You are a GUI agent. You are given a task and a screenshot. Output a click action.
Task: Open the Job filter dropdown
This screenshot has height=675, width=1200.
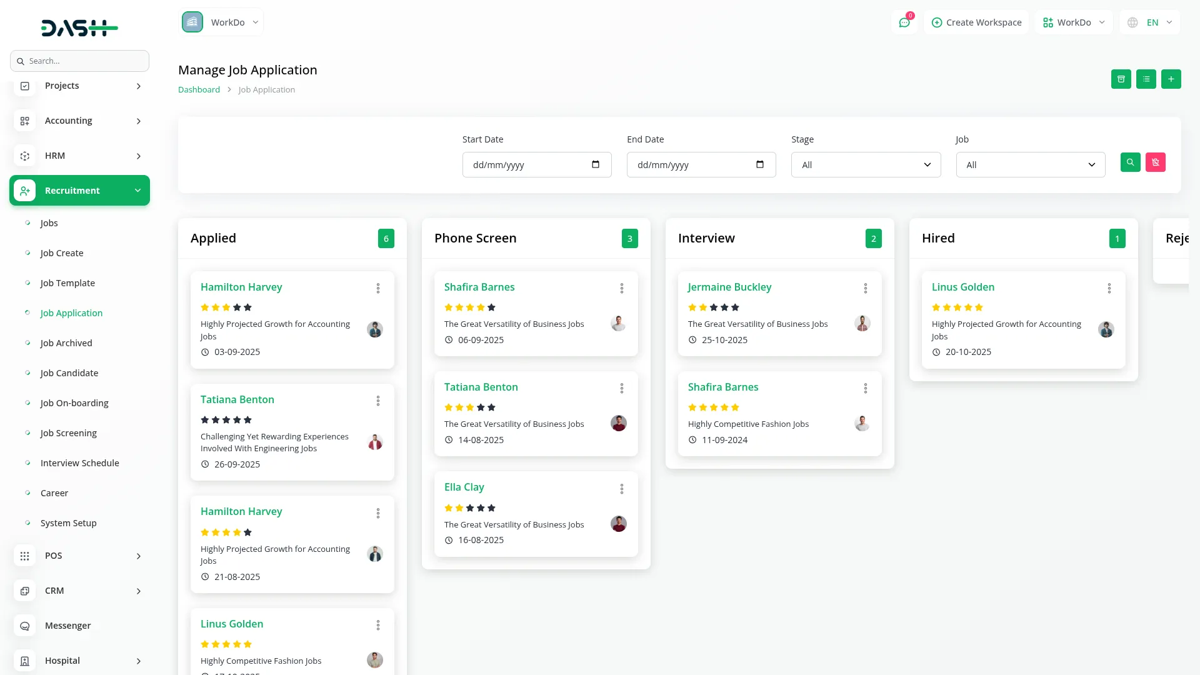[x=1030, y=165]
